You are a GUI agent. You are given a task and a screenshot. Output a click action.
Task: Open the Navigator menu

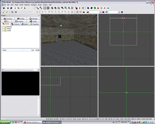pos(34,5)
